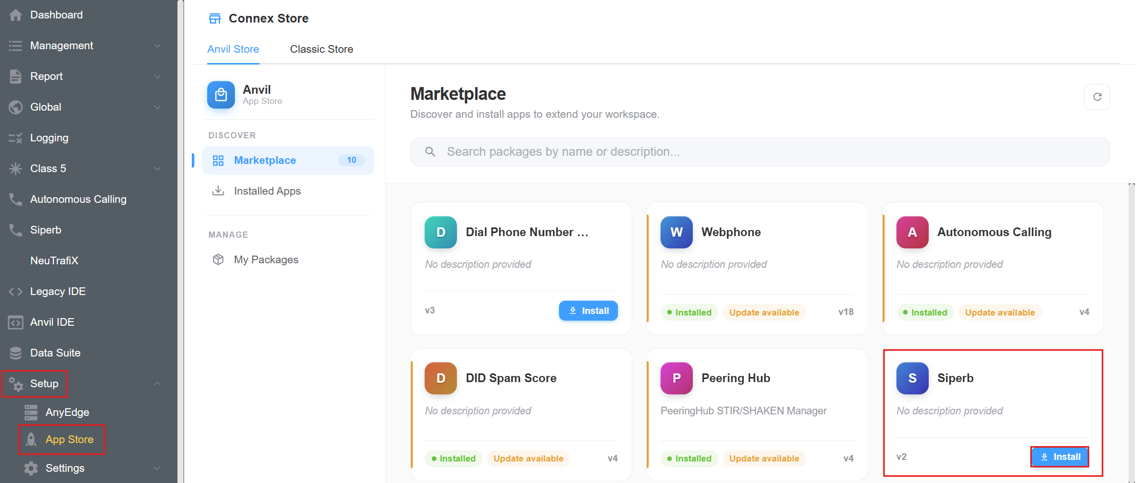Click the Dial Phone Number D icon
The height and width of the screenshot is (483, 1139).
(x=441, y=232)
